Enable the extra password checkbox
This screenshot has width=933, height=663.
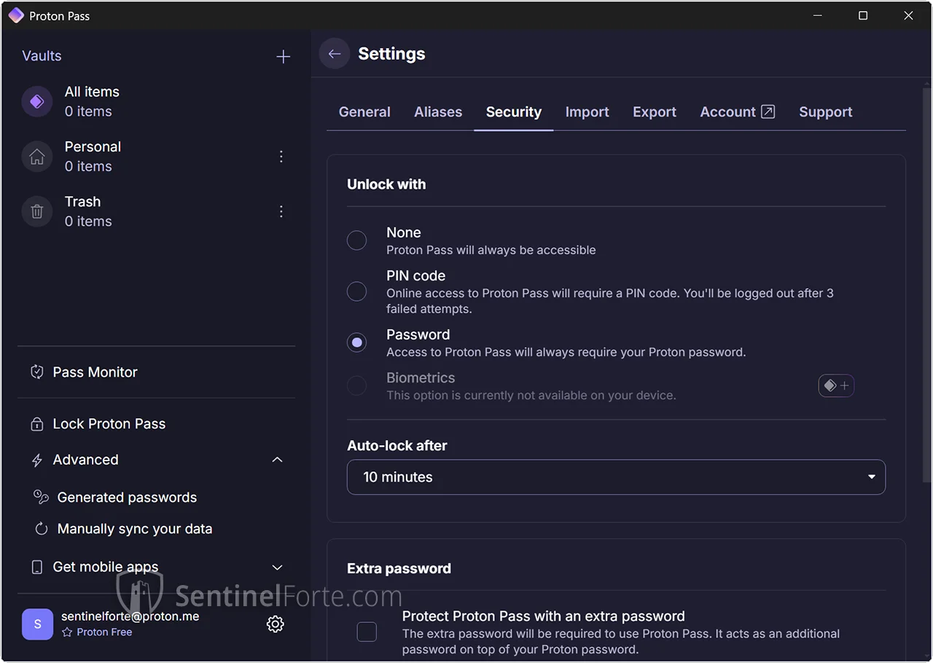(367, 632)
